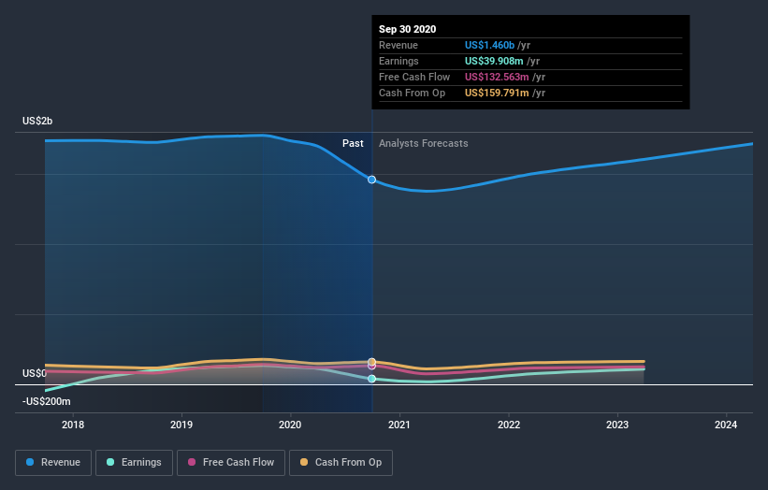
Task: Click the US$132.563m free cash flow value
Action: pos(497,77)
